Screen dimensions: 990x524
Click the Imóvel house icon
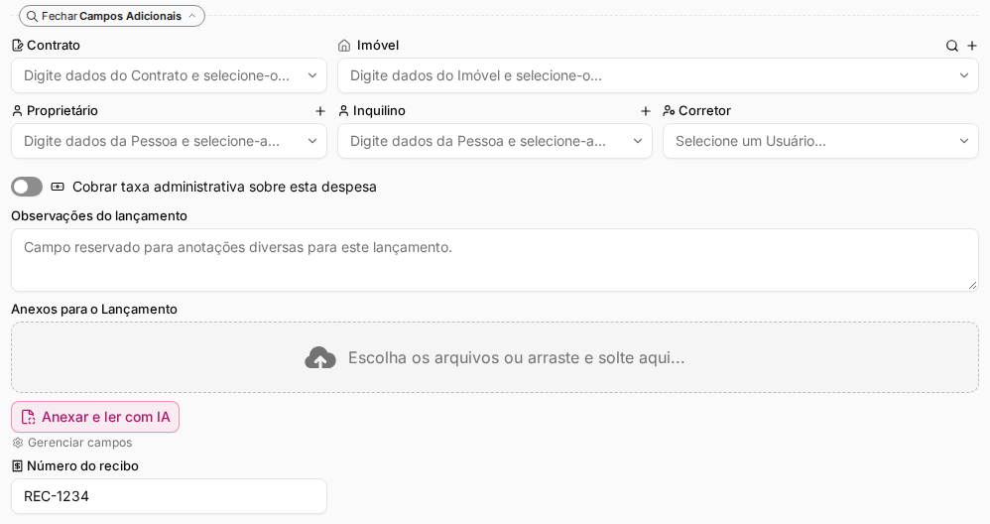tap(344, 46)
